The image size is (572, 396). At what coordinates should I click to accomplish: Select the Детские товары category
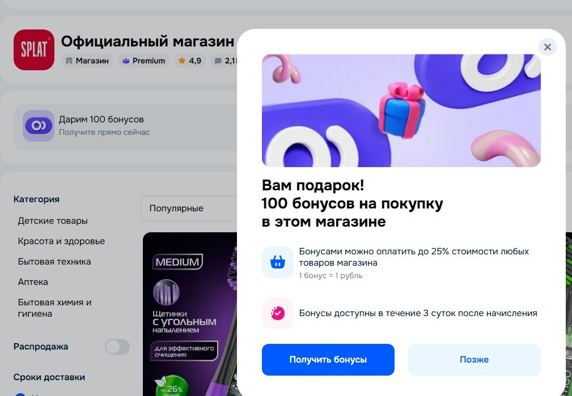pyautogui.click(x=53, y=221)
